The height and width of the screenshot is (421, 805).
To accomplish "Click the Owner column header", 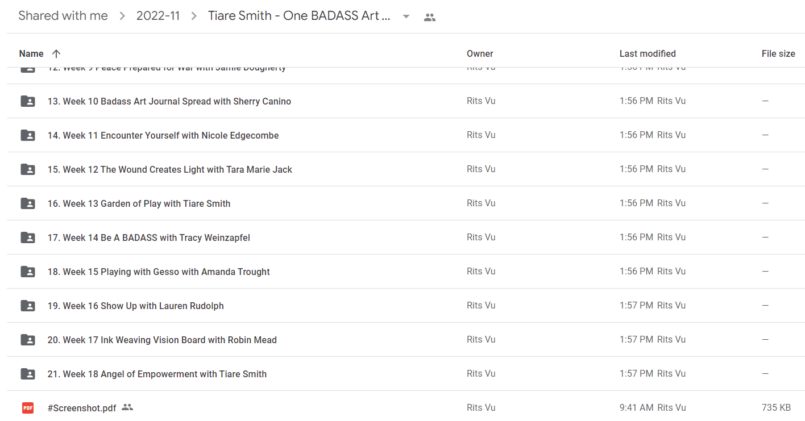I will [480, 53].
